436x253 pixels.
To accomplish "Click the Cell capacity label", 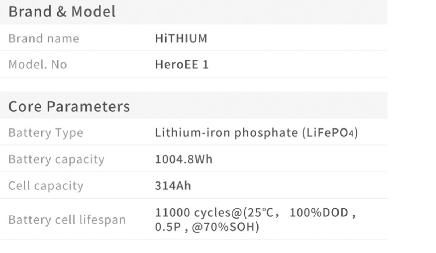I will pos(45,186).
